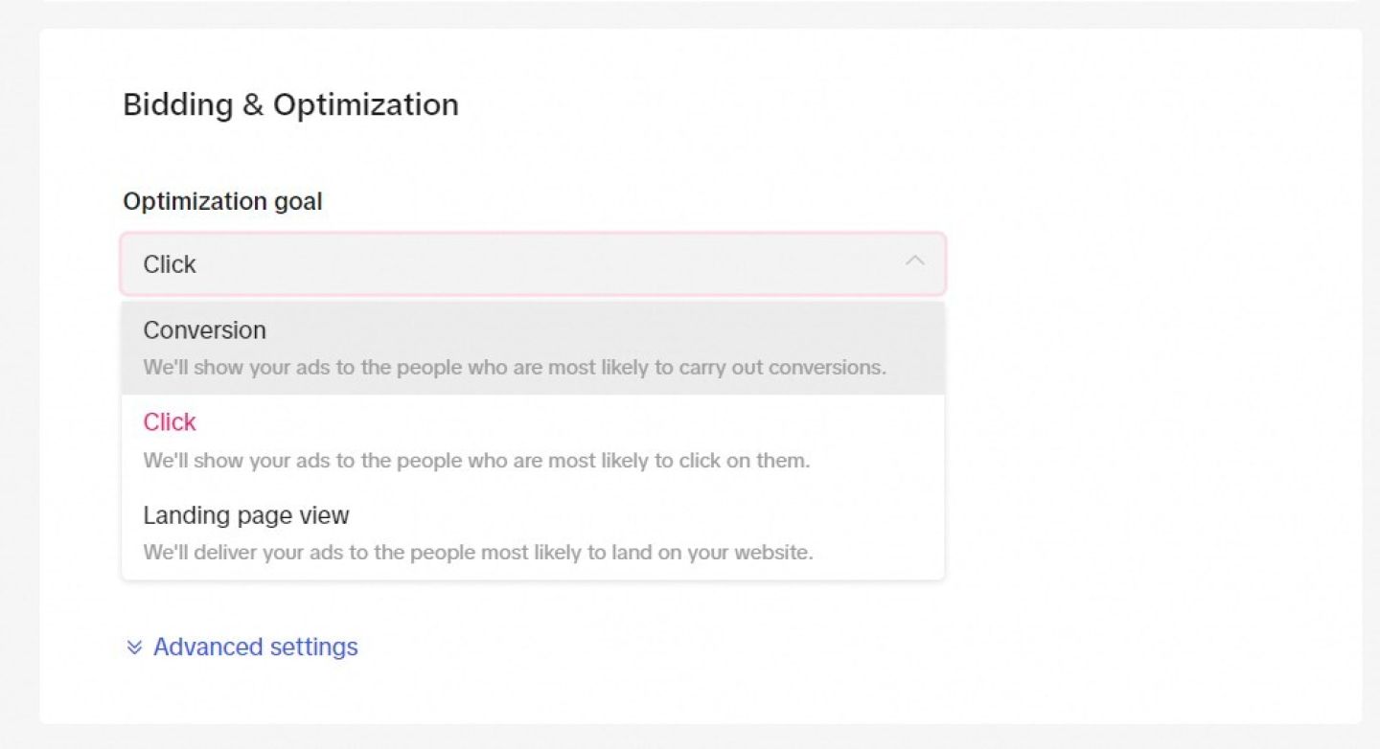This screenshot has width=1380, height=749.
Task: Click the "Landing page view" option title
Action: click(x=245, y=515)
